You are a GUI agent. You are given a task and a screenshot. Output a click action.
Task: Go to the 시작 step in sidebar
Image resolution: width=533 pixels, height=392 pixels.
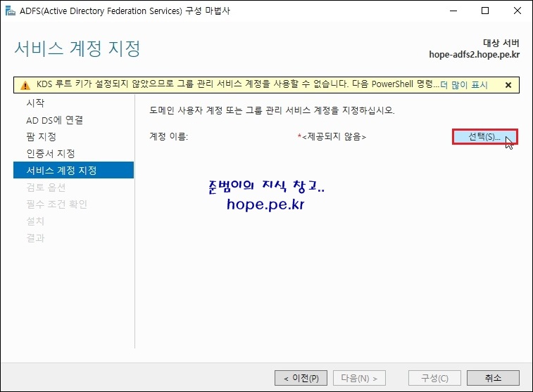click(x=35, y=103)
